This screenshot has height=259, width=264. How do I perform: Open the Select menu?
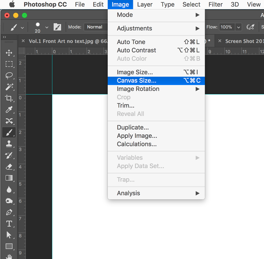click(x=191, y=4)
